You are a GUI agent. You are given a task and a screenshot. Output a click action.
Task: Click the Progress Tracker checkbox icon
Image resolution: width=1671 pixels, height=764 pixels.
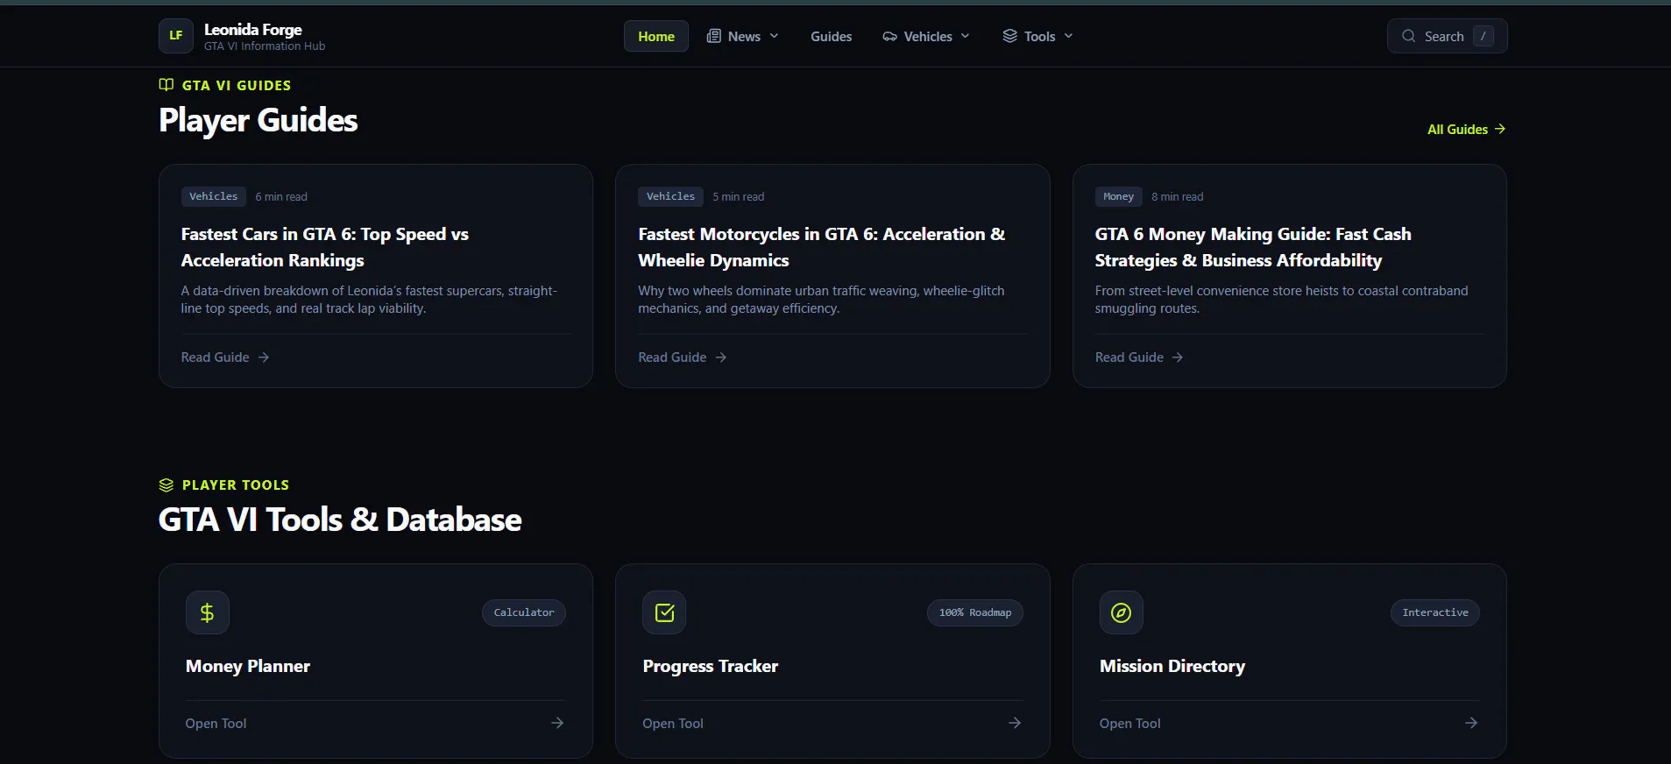click(664, 612)
